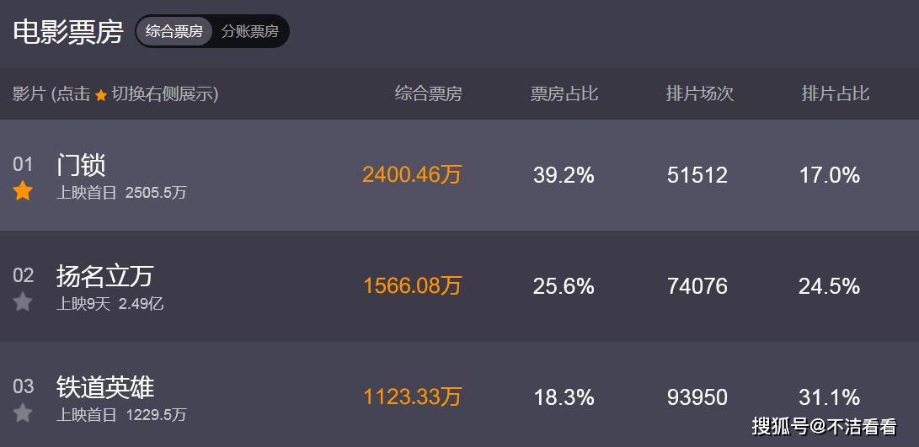Click the 排片场次 column header
The height and width of the screenshot is (447, 919).
coord(699,93)
